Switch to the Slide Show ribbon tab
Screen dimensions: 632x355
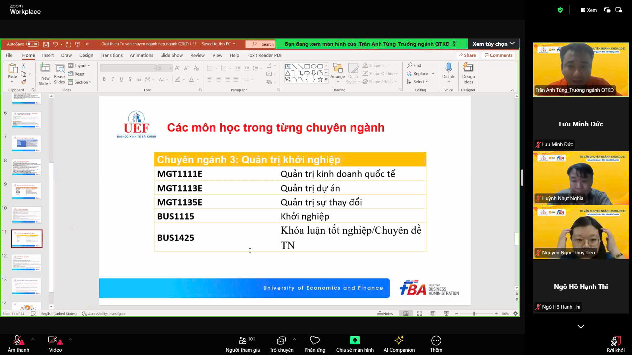[171, 55]
